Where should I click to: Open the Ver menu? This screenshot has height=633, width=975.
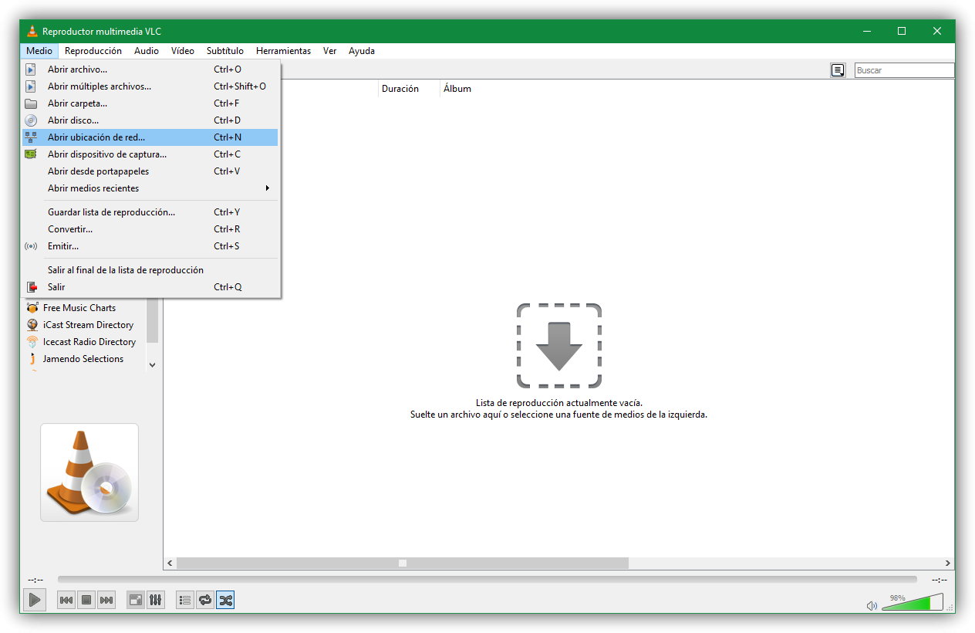330,51
